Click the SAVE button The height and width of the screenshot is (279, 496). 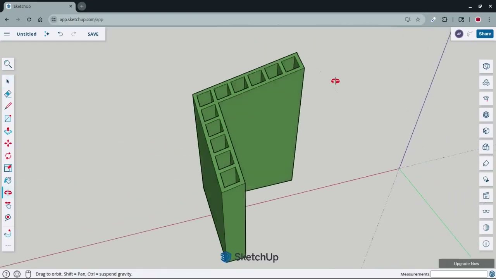pyautogui.click(x=93, y=34)
